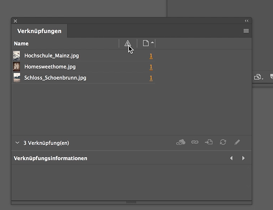Viewport: 273px width, 210px height.
Task: Go to page 1 link for Homesweethome.jpg
Action: (151, 67)
